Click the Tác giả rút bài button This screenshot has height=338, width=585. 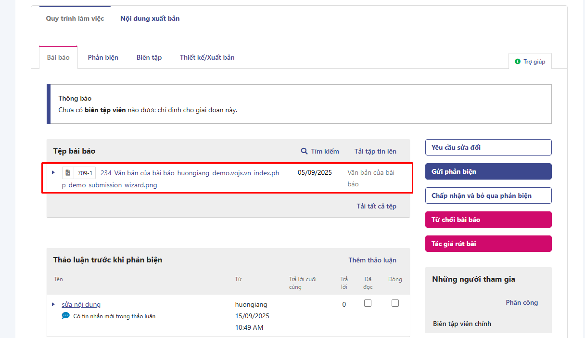[x=488, y=244]
